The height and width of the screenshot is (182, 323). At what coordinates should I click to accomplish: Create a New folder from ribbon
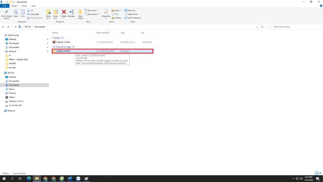80,14
